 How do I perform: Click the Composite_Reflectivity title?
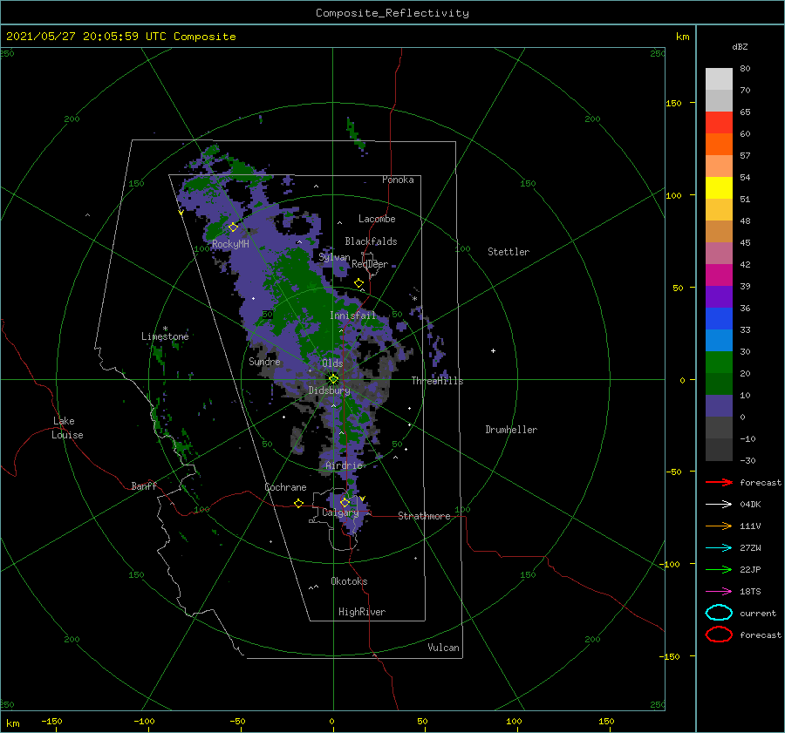[392, 13]
